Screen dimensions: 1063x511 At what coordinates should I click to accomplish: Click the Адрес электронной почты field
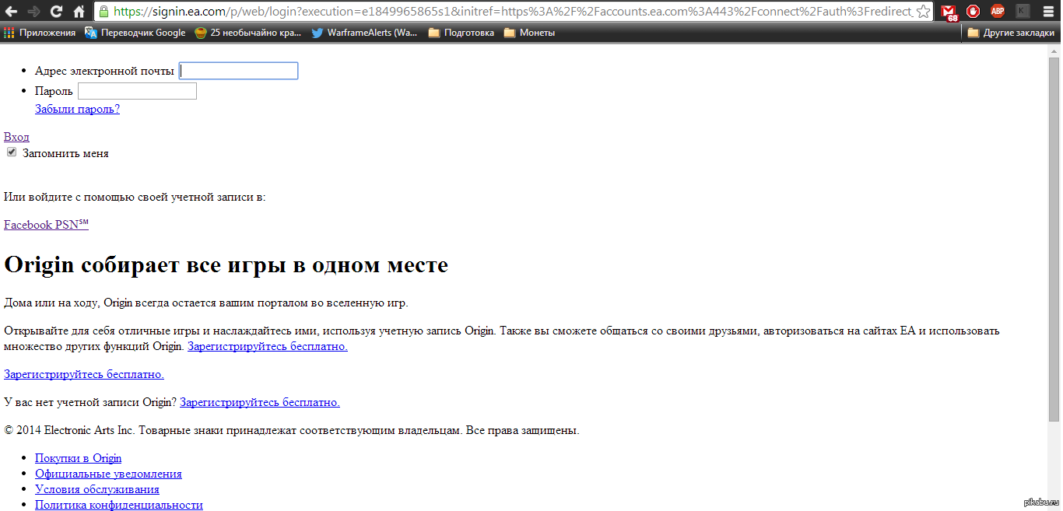[239, 71]
